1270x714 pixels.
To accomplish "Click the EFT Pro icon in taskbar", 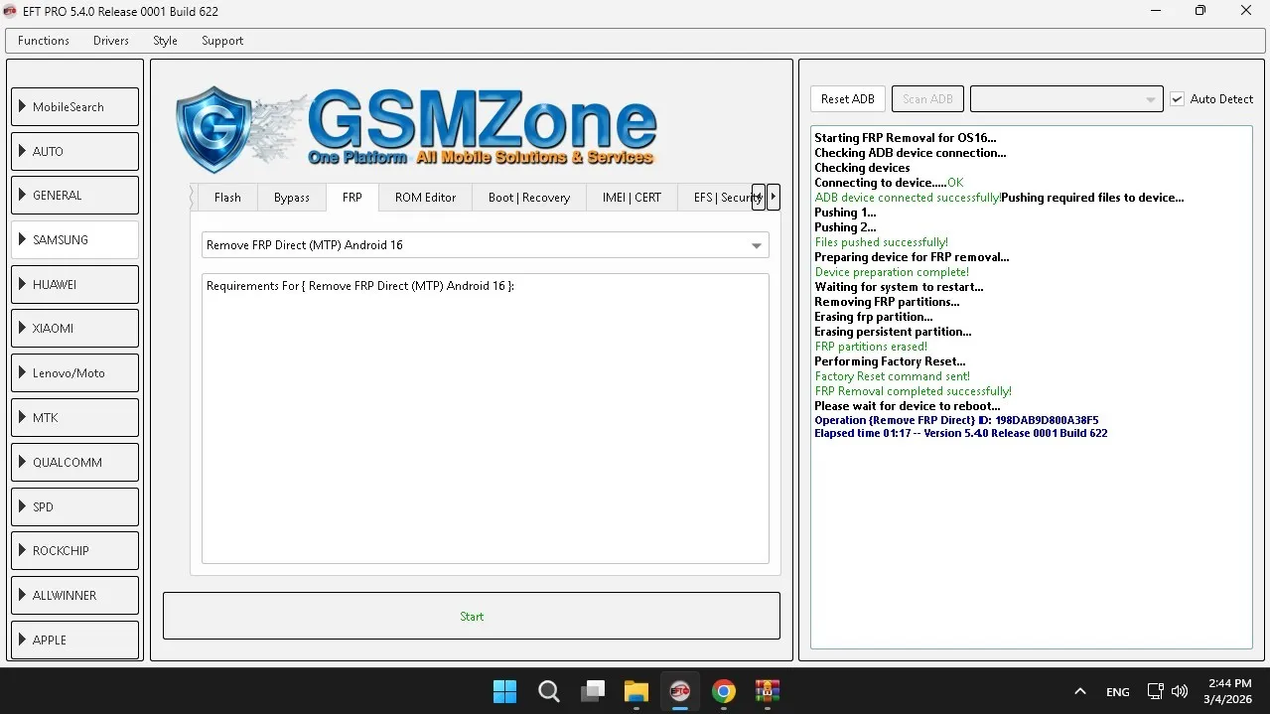I will tap(679, 691).
